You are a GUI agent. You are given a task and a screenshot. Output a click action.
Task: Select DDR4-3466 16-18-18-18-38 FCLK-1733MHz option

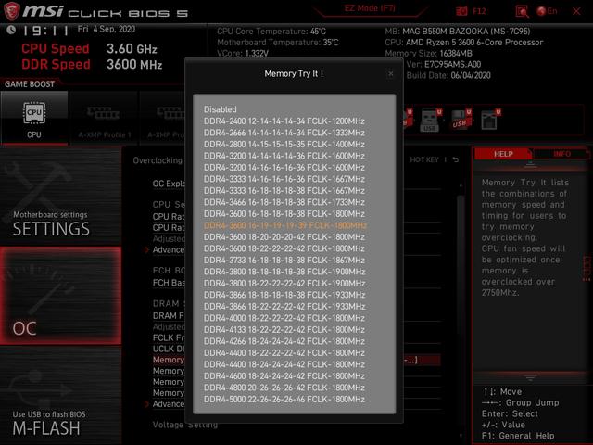point(284,202)
